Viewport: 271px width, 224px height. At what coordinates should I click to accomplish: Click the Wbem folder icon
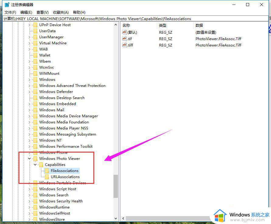35,61
